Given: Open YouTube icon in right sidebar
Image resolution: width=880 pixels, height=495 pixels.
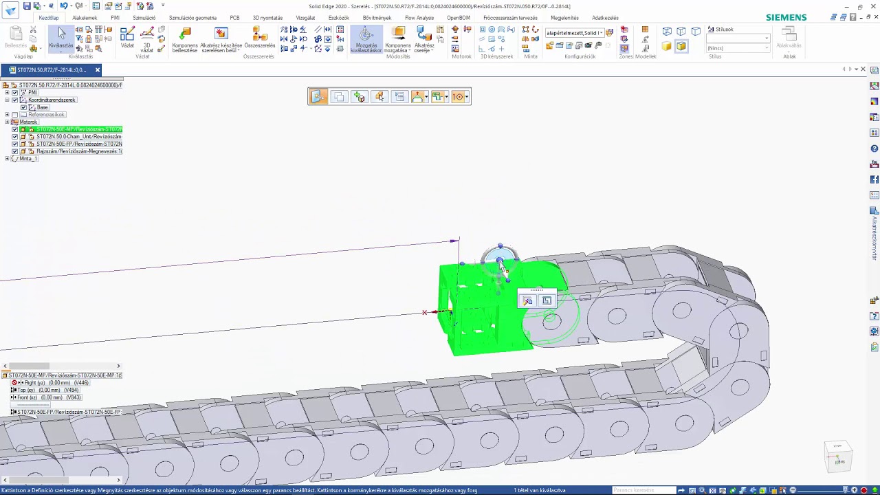Looking at the screenshot, I should pos(874,164).
